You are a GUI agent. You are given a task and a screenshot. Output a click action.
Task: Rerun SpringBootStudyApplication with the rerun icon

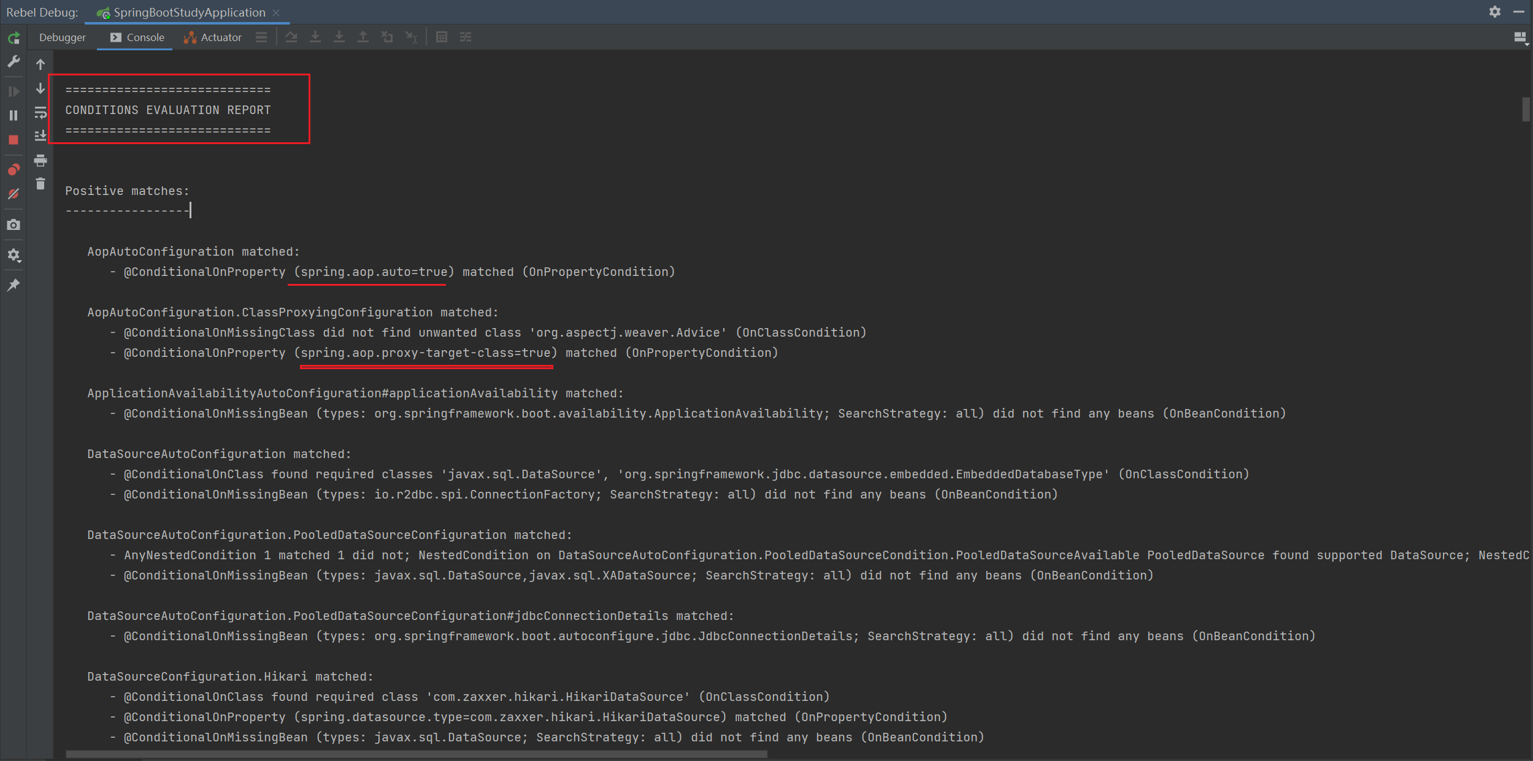(13, 39)
